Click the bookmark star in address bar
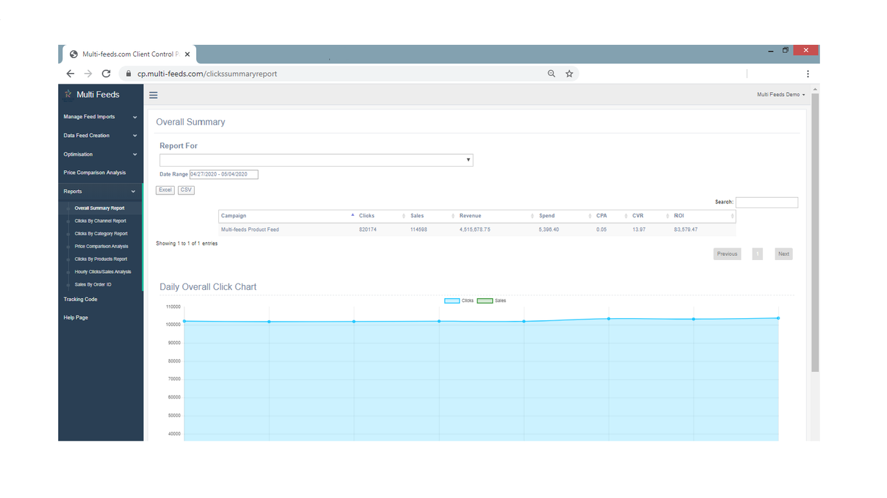The height and width of the screenshot is (498, 887). (x=569, y=73)
